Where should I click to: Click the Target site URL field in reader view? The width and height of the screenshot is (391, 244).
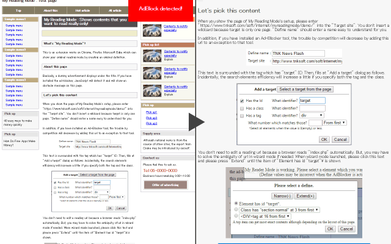[307, 61]
